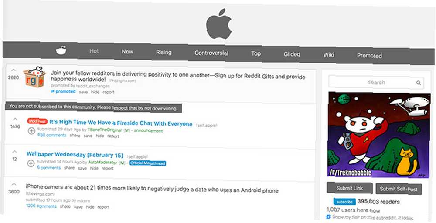This screenshot has height=223, width=436.
Task: Expand the Fireside Chat post with plus icon
Action: pyautogui.click(x=31, y=131)
